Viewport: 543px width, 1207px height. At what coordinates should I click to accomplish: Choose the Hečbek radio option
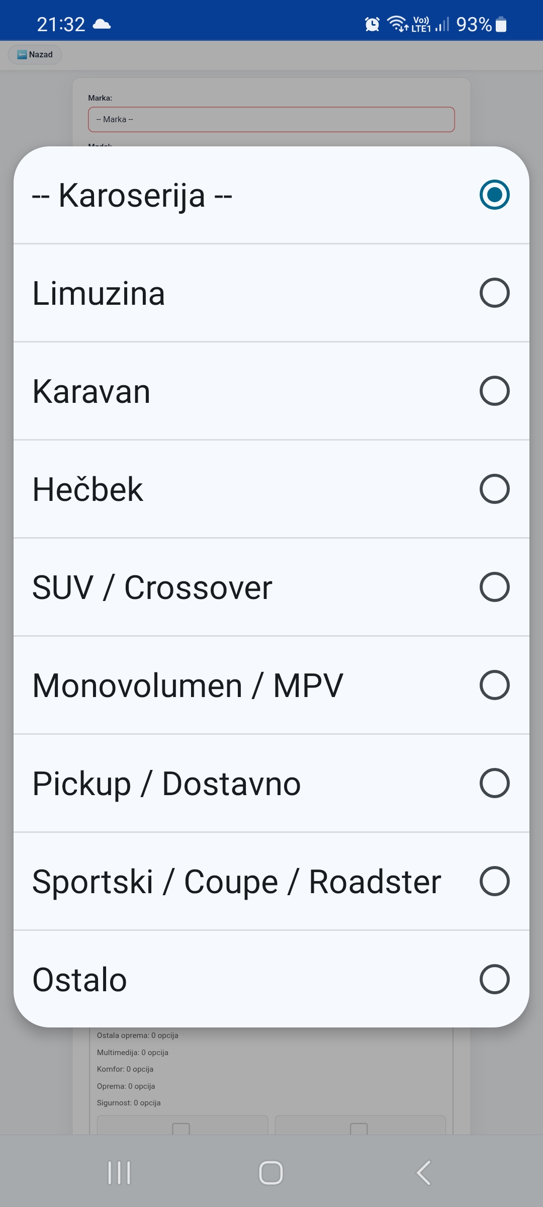[x=494, y=489]
